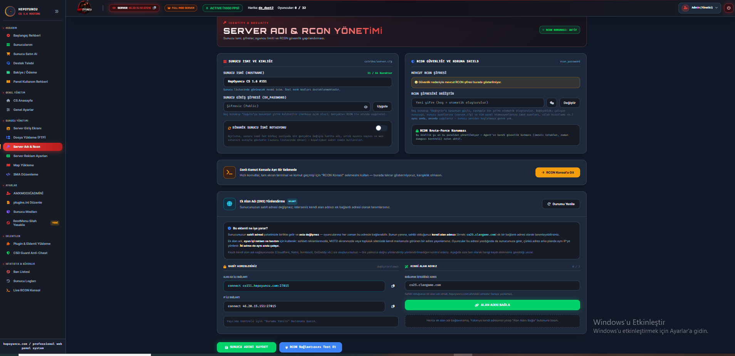Viewport: 735px width, 356px height.
Task: Click the Destek Talebi headset icon
Action: click(8, 63)
